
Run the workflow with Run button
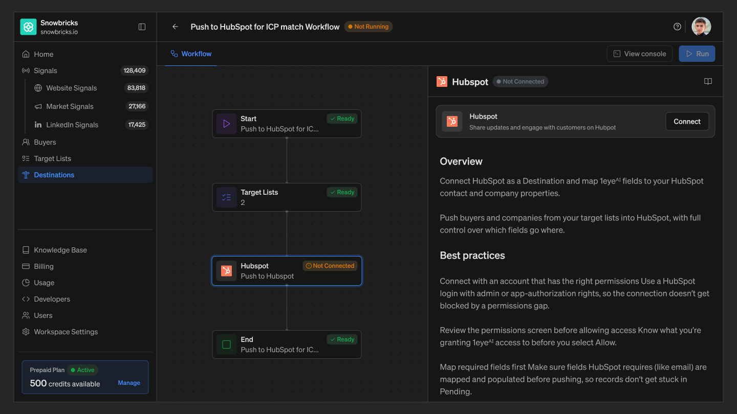point(697,54)
